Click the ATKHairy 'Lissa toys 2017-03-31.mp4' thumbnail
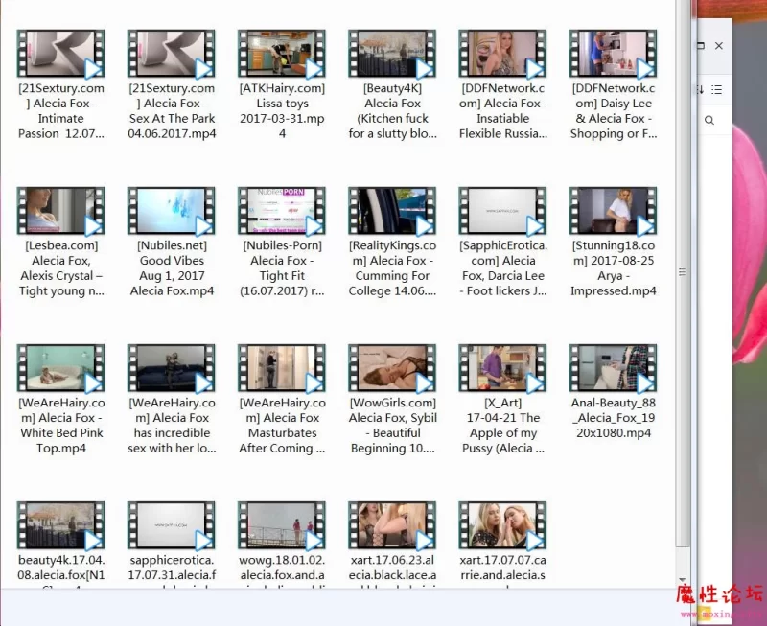The width and height of the screenshot is (767, 626). pyautogui.click(x=282, y=54)
